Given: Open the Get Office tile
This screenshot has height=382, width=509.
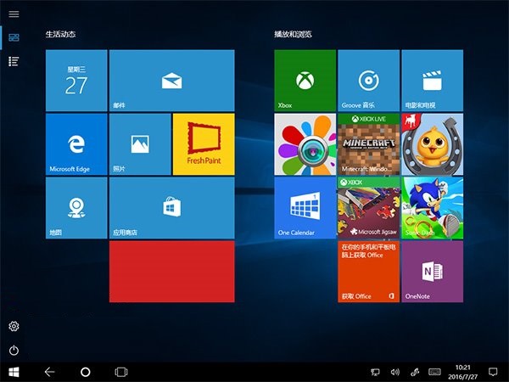Looking at the screenshot, I should coord(368,272).
